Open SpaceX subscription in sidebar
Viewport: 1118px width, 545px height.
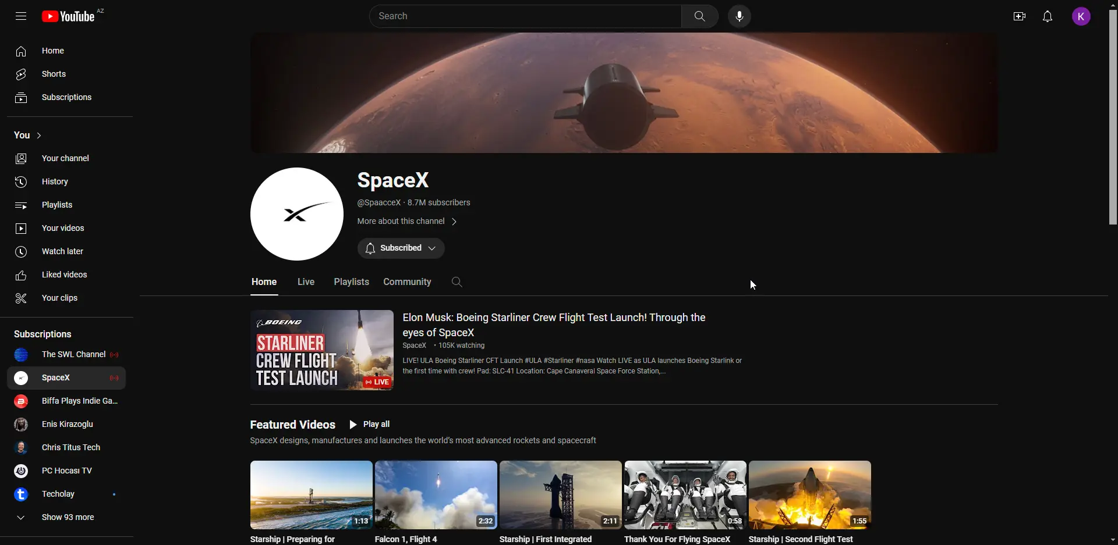pyautogui.click(x=66, y=378)
